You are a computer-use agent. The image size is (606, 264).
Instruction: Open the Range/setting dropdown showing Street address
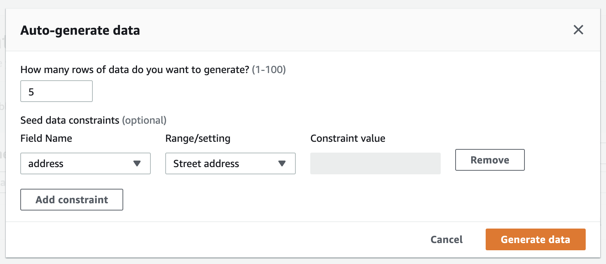231,163
